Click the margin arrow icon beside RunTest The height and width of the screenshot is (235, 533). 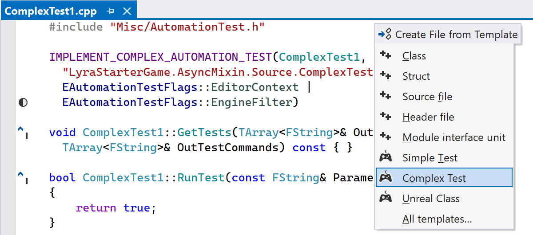point(22,177)
